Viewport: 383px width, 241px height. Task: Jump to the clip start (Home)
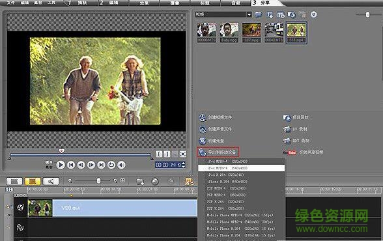tap(71, 165)
